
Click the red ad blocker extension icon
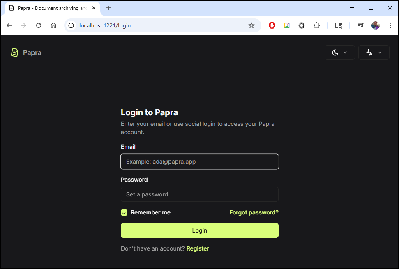point(272,25)
